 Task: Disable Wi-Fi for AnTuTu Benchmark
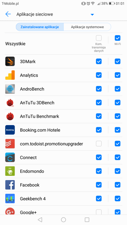click(x=117, y=116)
